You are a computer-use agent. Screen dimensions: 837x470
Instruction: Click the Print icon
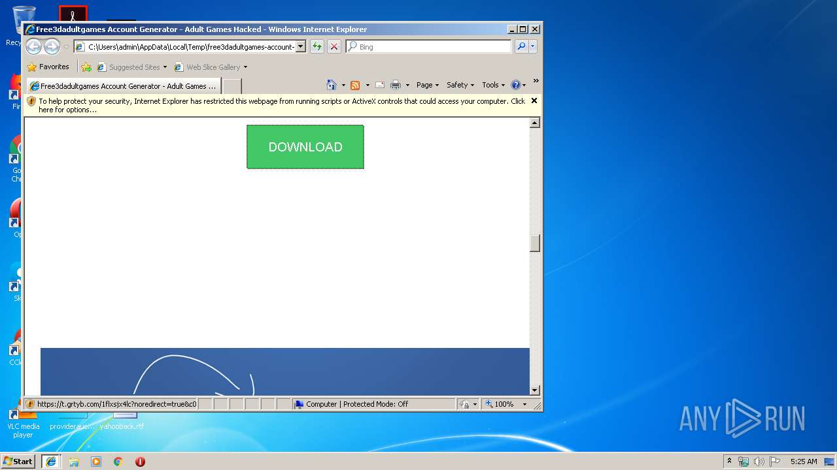[x=396, y=85]
